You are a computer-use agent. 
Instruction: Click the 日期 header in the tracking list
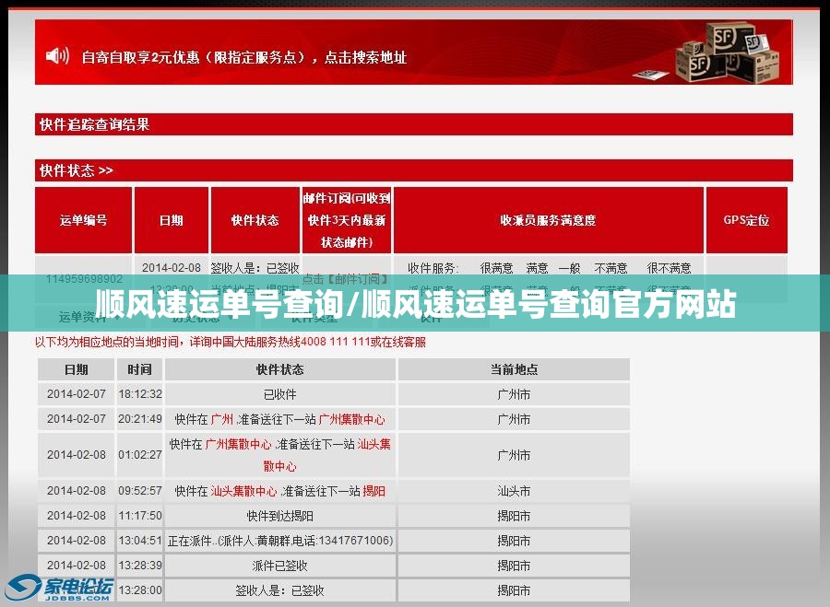point(76,369)
